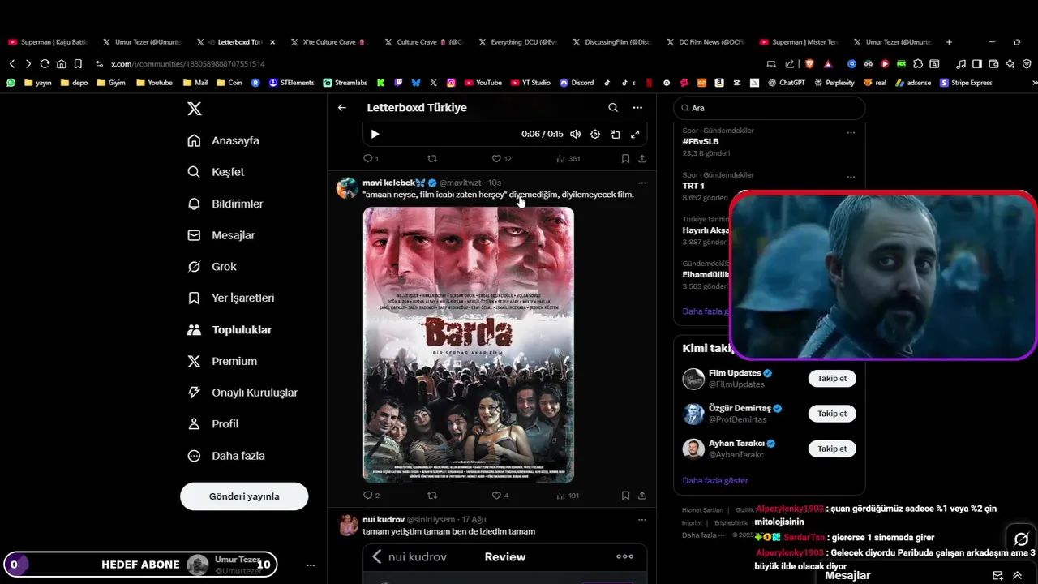The height and width of the screenshot is (584, 1038).
Task: Toggle picture-in-picture on the video
Action: point(616,134)
